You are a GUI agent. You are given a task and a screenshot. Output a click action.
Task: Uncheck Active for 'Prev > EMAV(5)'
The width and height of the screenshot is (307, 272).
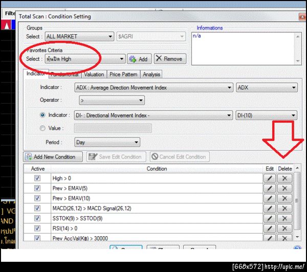pyautogui.click(x=37, y=188)
